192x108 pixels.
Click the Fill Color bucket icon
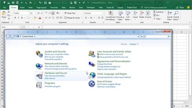pos(35,18)
